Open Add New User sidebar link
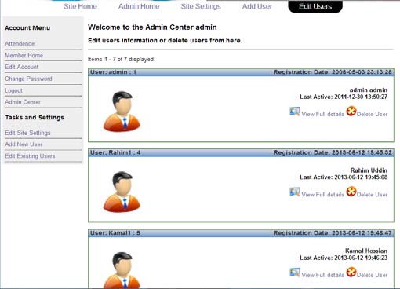400x289 pixels. pyautogui.click(x=24, y=144)
